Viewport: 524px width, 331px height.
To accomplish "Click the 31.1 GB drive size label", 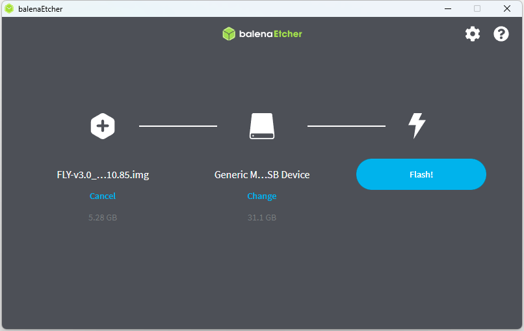I will coord(262,217).
